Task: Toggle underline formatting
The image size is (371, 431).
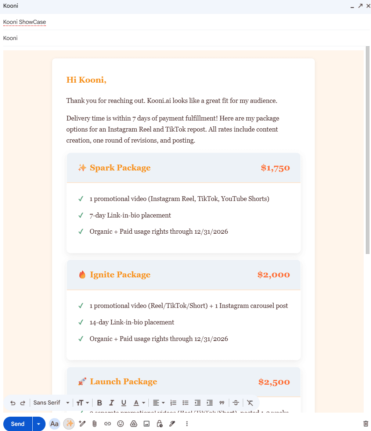Action: (x=124, y=403)
